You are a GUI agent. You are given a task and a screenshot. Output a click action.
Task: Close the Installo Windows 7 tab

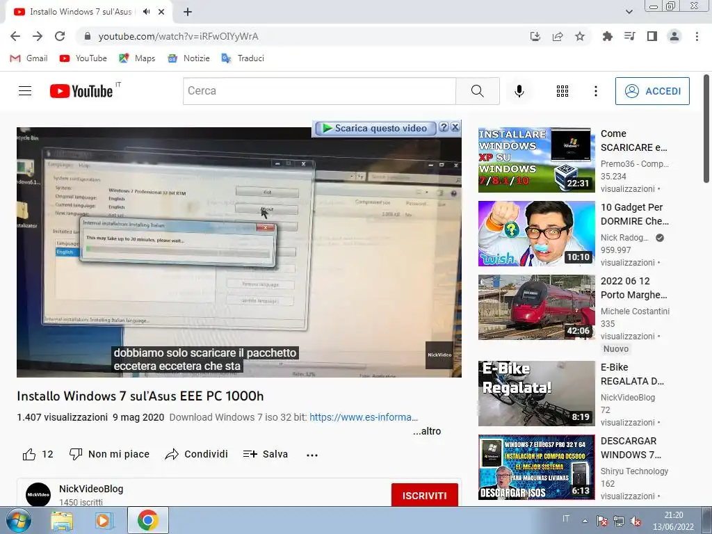pos(161,12)
